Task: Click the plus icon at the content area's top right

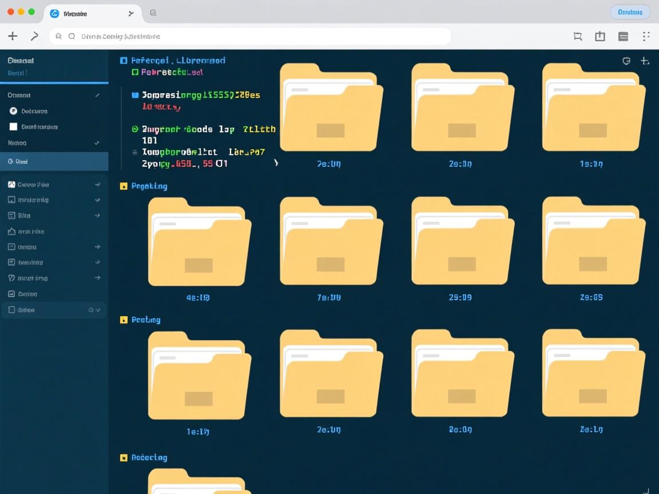Action: pyautogui.click(x=645, y=61)
